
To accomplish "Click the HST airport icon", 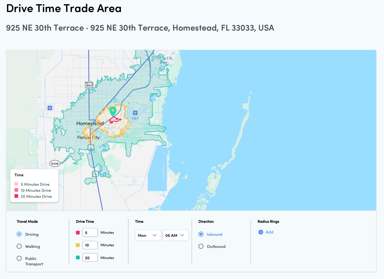I will [135, 113].
